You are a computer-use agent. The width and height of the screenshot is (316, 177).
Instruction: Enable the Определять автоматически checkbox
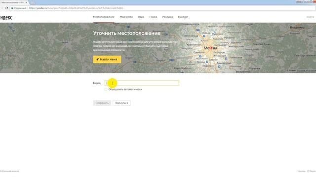[x=106, y=89]
